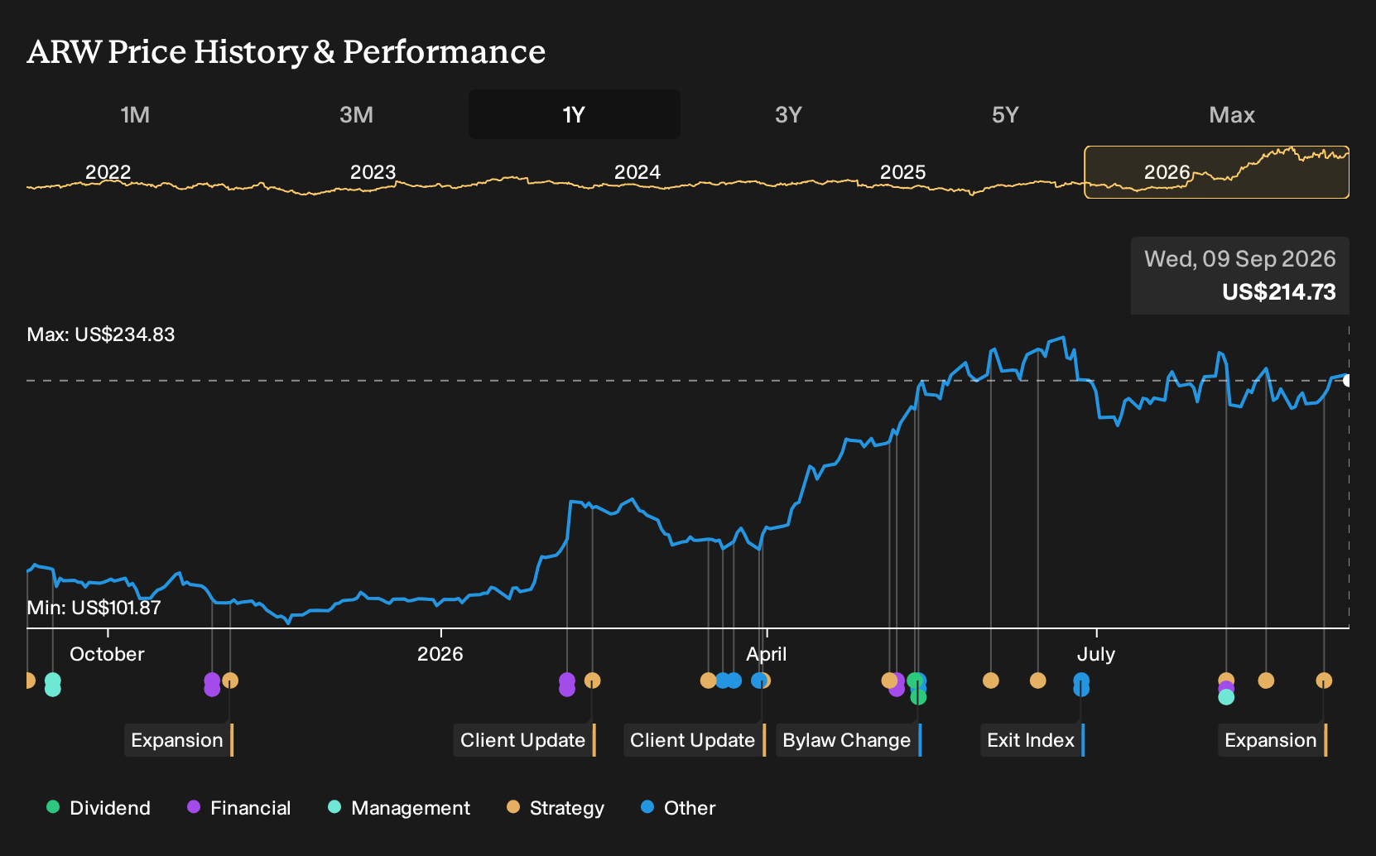
Task: Click the leftmost blue Other dot before April
Action: [x=723, y=680]
